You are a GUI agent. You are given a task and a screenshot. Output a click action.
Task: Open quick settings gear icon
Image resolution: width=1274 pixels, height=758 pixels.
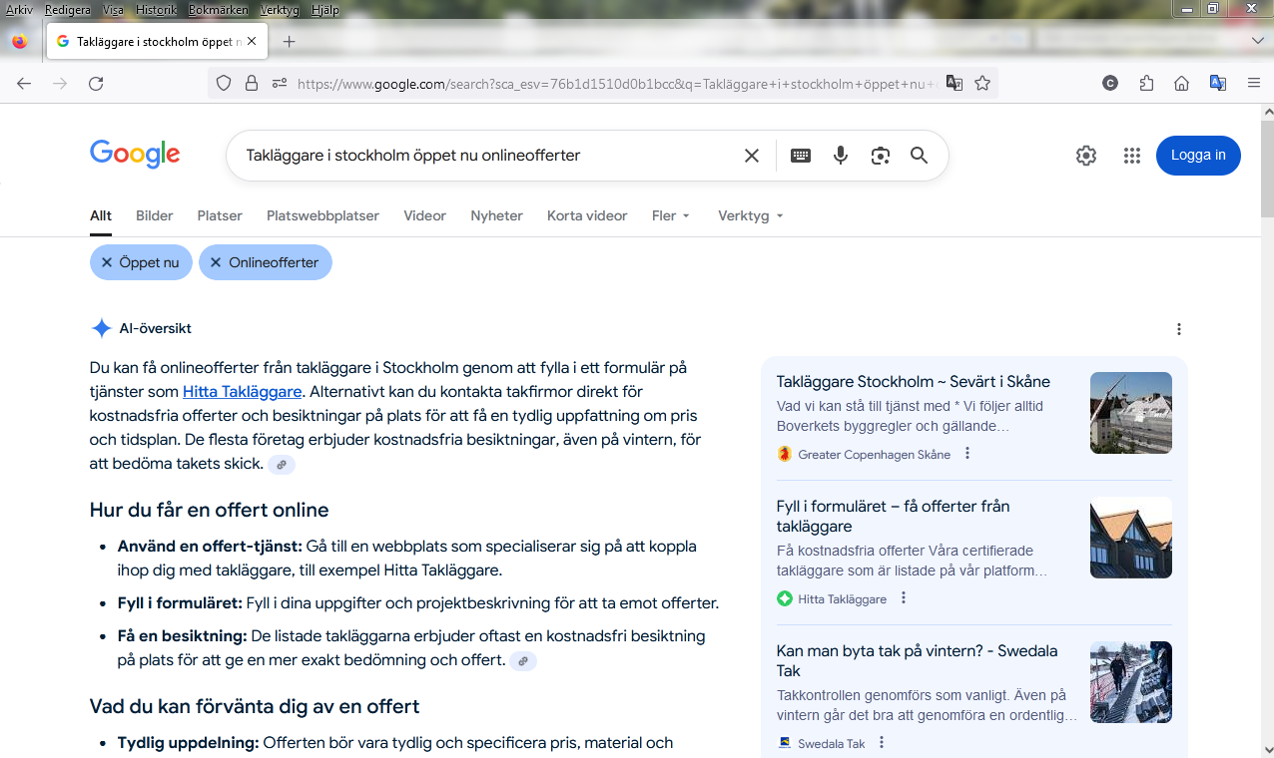click(1086, 156)
